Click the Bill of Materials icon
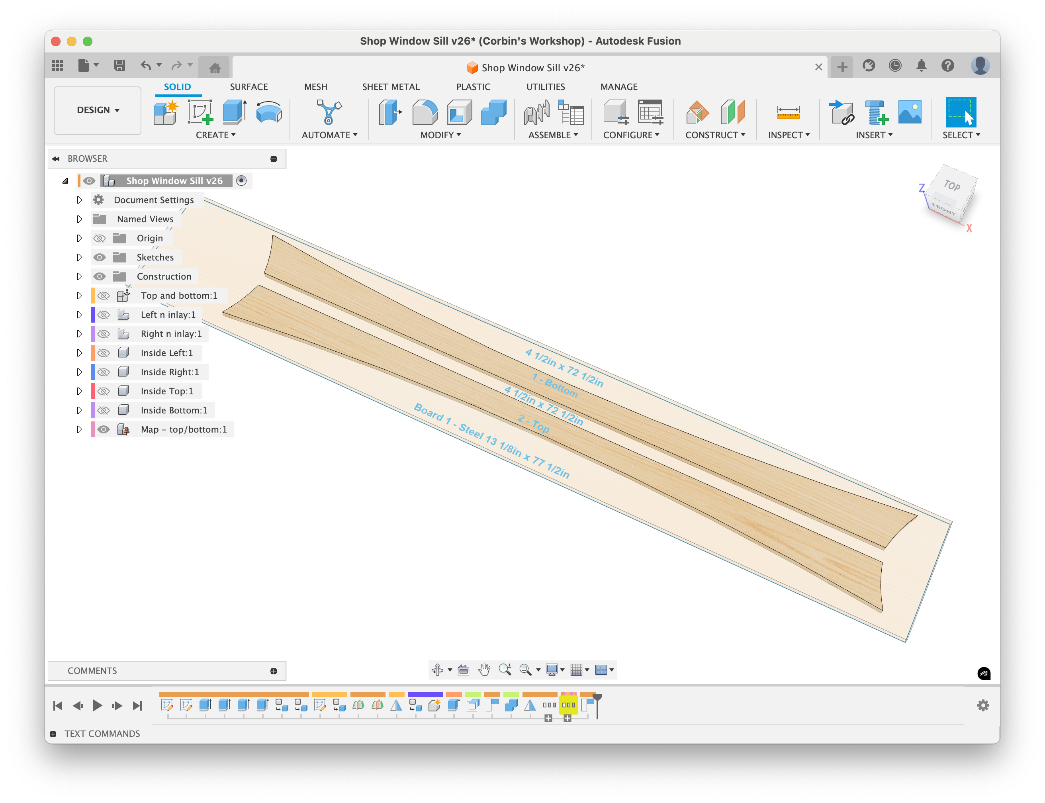This screenshot has height=803, width=1045. pos(571,113)
